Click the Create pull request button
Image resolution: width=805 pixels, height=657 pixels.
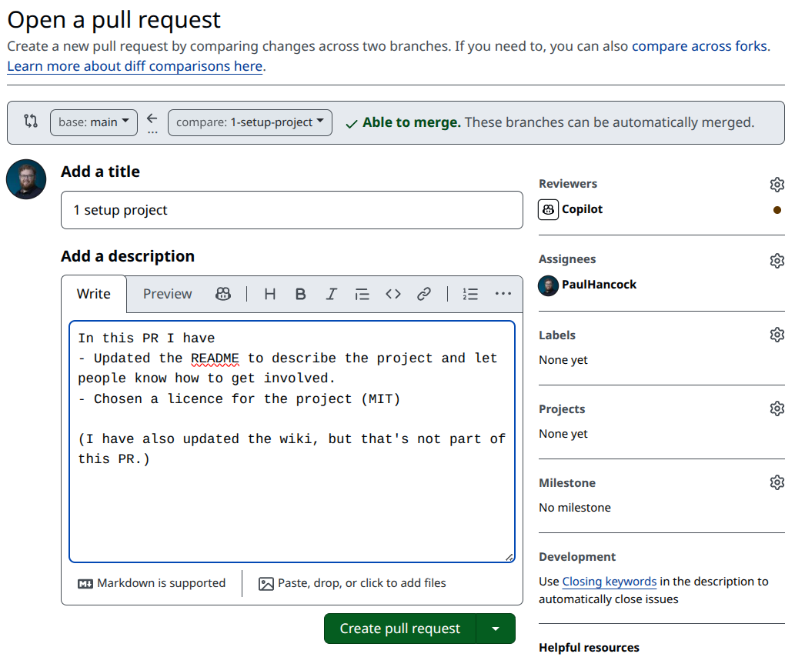coord(400,629)
